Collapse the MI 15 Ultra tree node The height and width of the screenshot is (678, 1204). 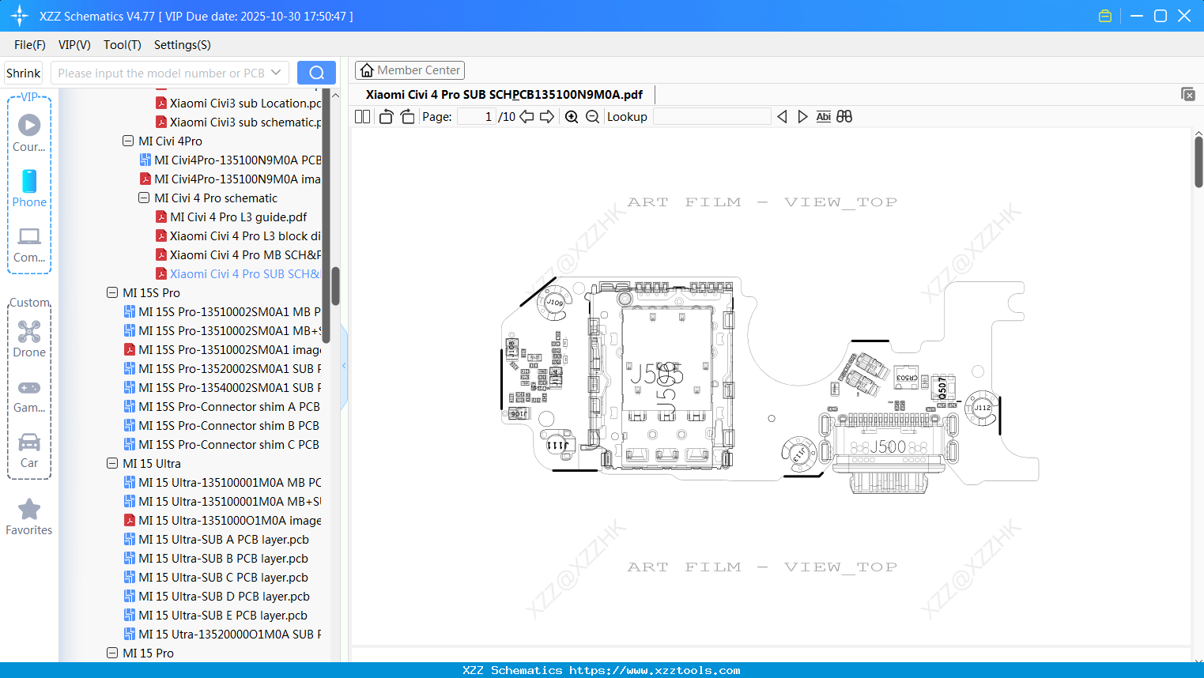[111, 463]
